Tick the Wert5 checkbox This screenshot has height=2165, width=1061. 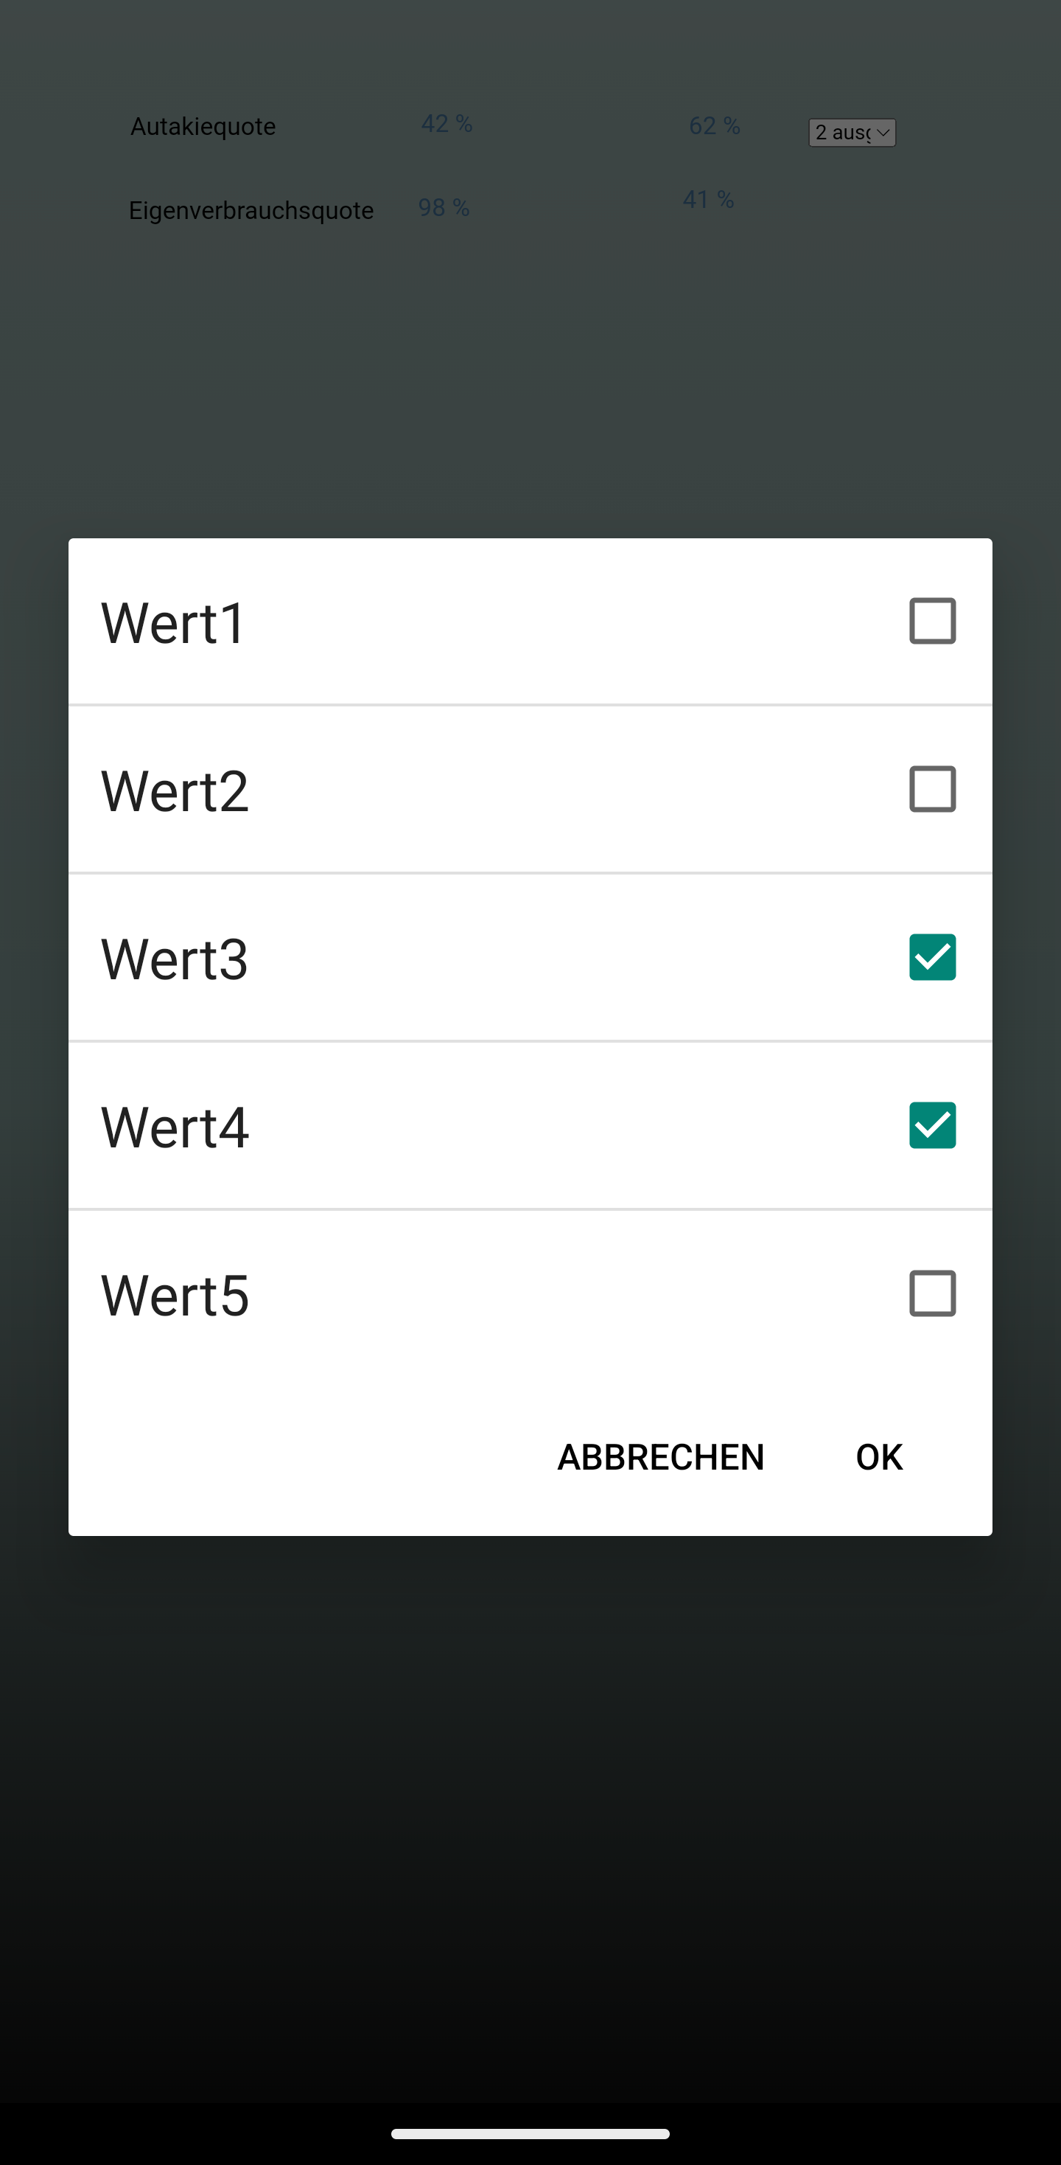tap(931, 1293)
